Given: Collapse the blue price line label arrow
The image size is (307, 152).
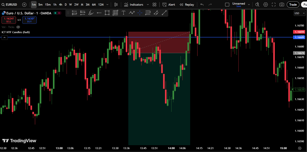Looking at the screenshot, I should [x=4, y=37].
